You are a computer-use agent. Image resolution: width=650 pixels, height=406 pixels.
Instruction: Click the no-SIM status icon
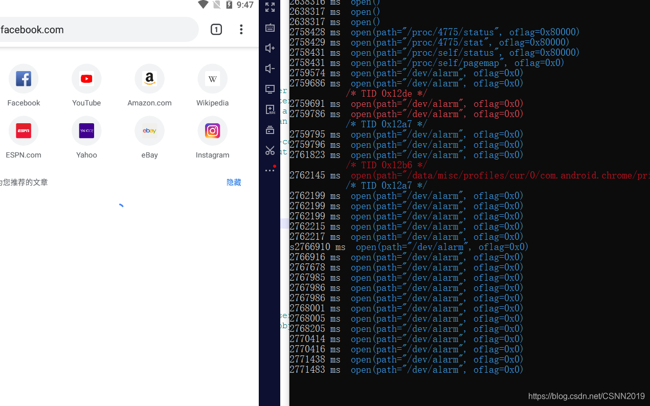217,5
